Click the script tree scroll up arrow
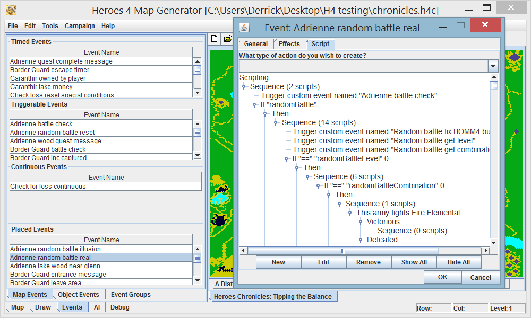The width and height of the screenshot is (531, 318). tap(494, 77)
